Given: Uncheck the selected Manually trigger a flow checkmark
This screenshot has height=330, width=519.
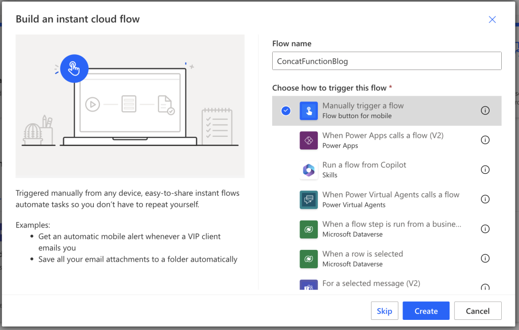Looking at the screenshot, I should click(286, 111).
